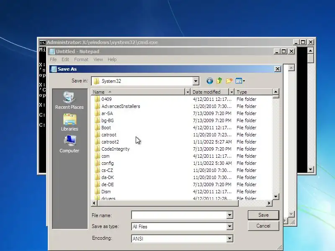335x251 pixels.
Task: Sort by Name column header
Action: [x=138, y=92]
